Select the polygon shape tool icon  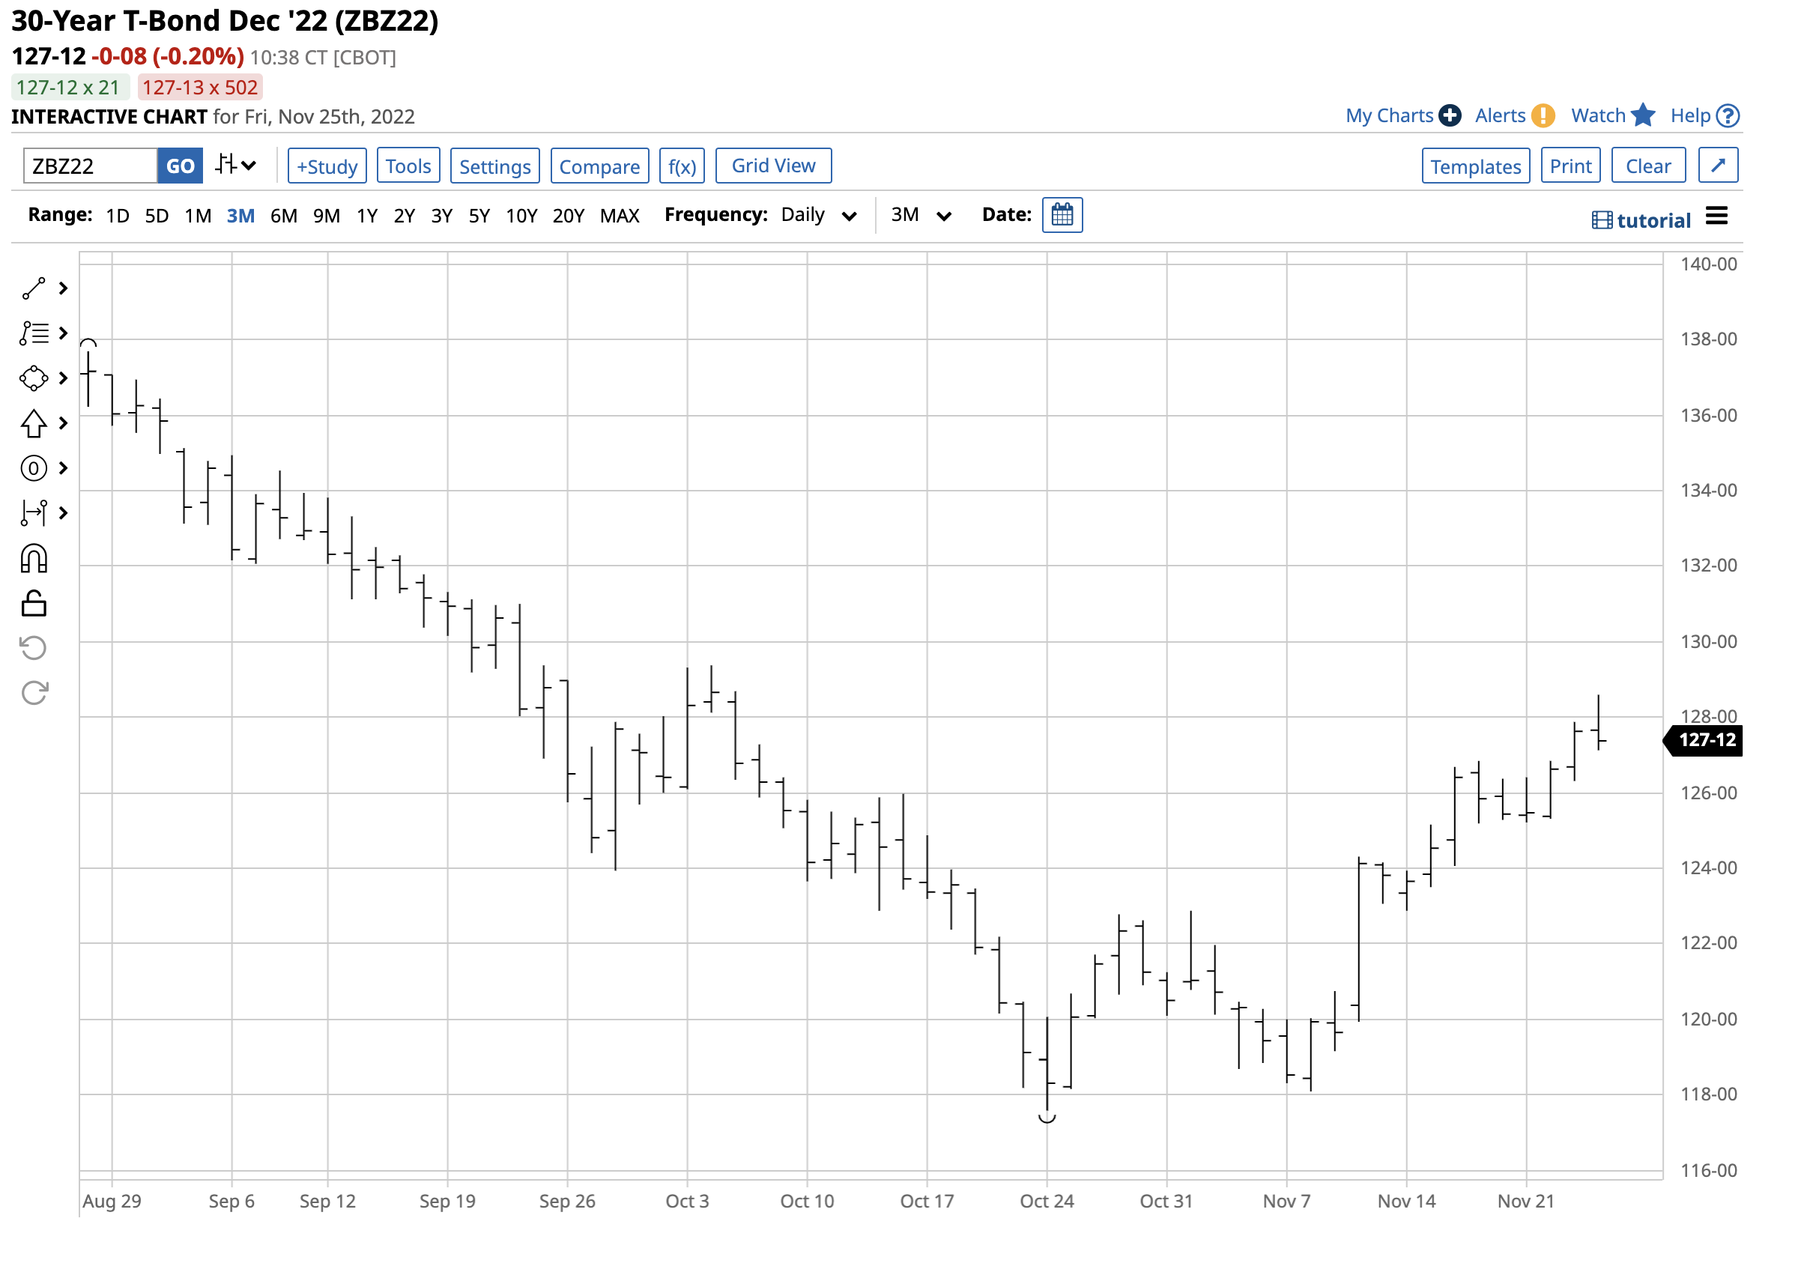pos(33,378)
